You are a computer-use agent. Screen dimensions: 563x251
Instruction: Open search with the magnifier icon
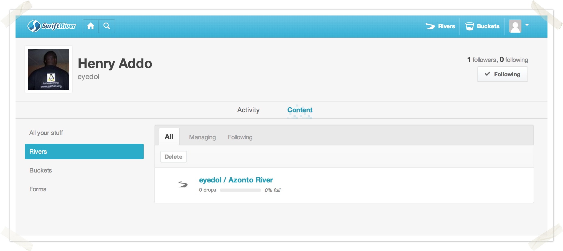point(107,26)
